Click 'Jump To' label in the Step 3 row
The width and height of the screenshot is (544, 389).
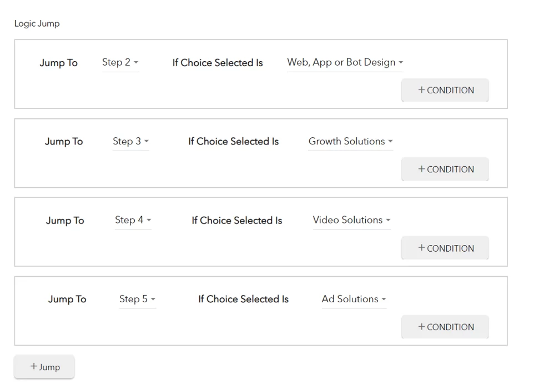[64, 142]
